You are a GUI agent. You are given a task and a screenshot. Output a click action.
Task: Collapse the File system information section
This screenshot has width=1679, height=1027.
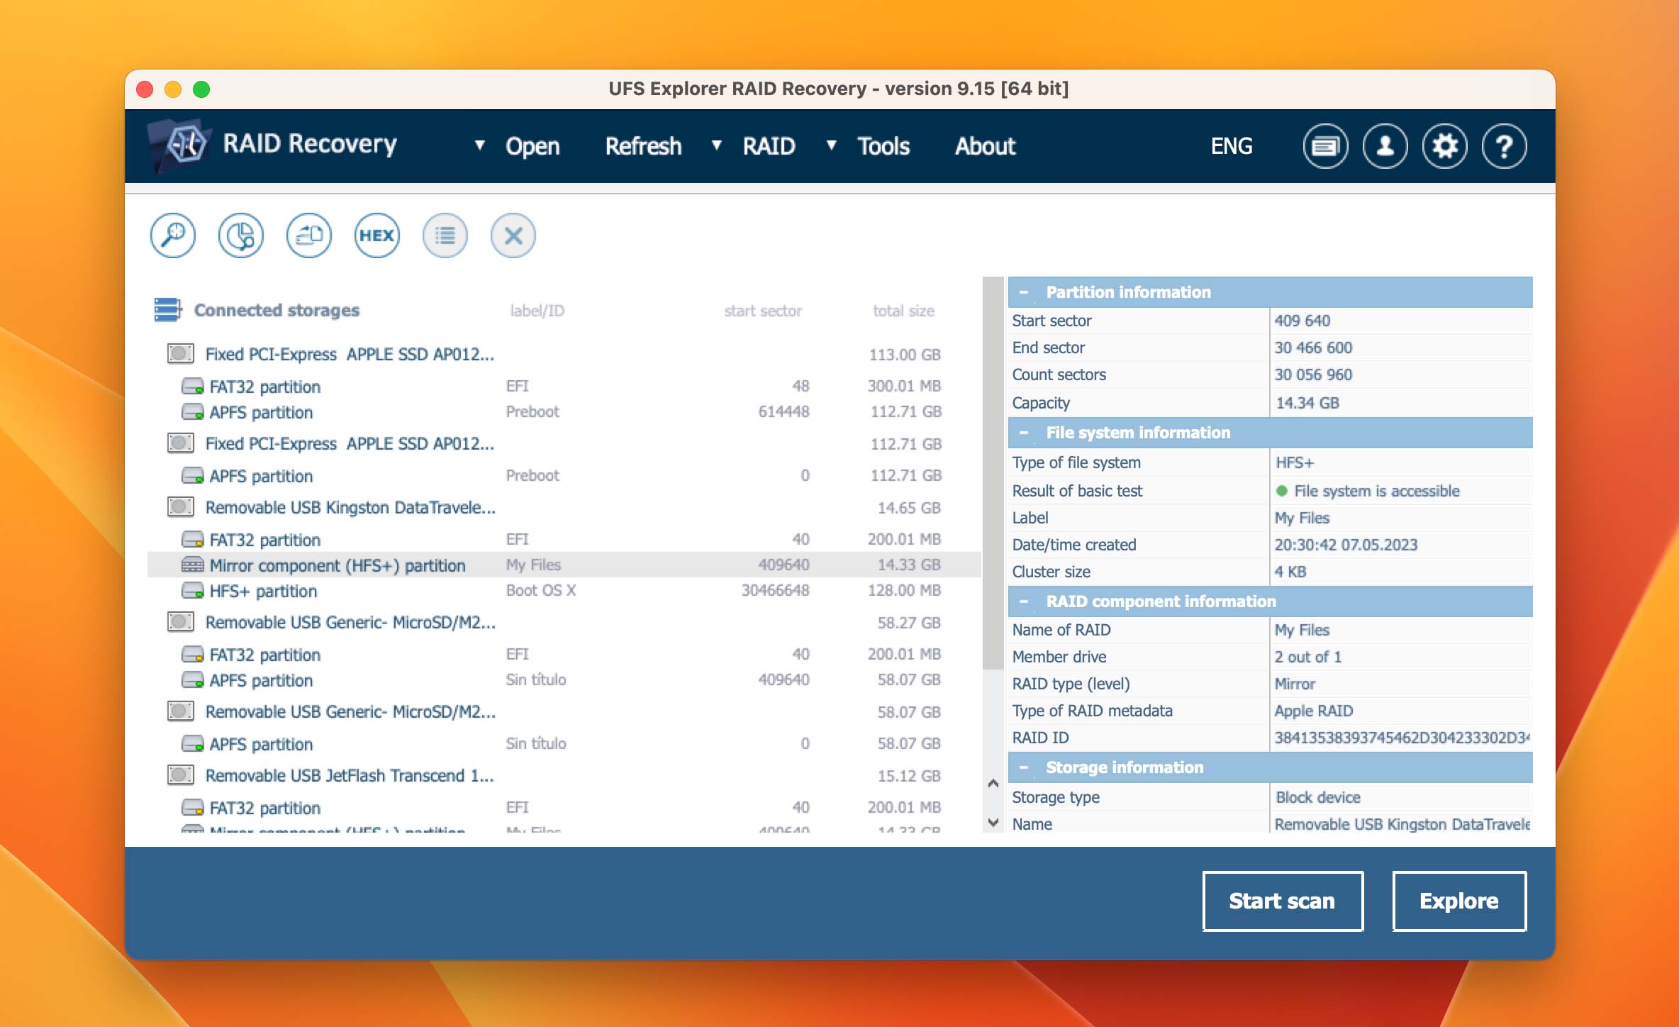coord(1022,432)
